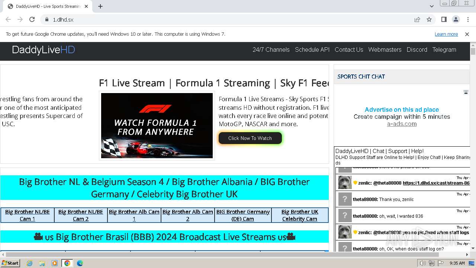Open BIG Brother Germany (DE) Cam link
Image resolution: width=476 pixels, height=268 pixels.
[x=243, y=215]
